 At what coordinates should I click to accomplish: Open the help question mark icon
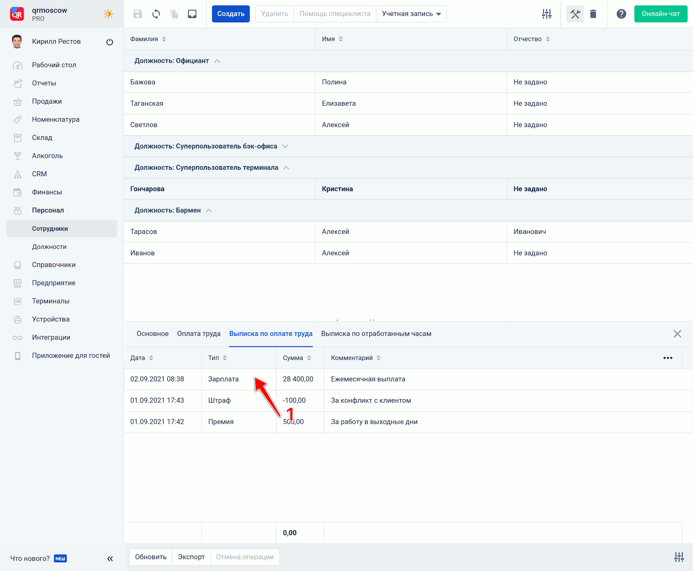click(621, 14)
